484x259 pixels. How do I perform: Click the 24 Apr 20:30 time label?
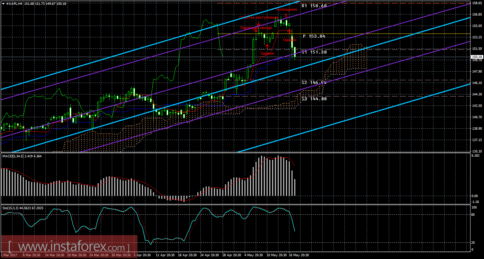pos(209,255)
